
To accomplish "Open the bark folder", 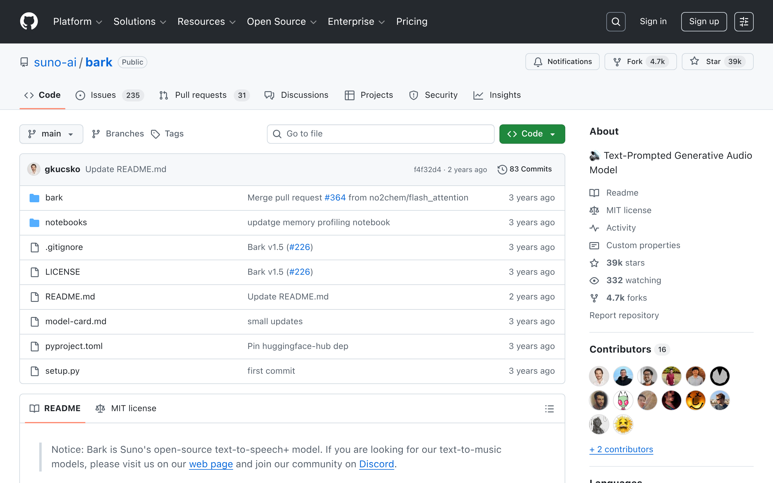I will pos(54,198).
